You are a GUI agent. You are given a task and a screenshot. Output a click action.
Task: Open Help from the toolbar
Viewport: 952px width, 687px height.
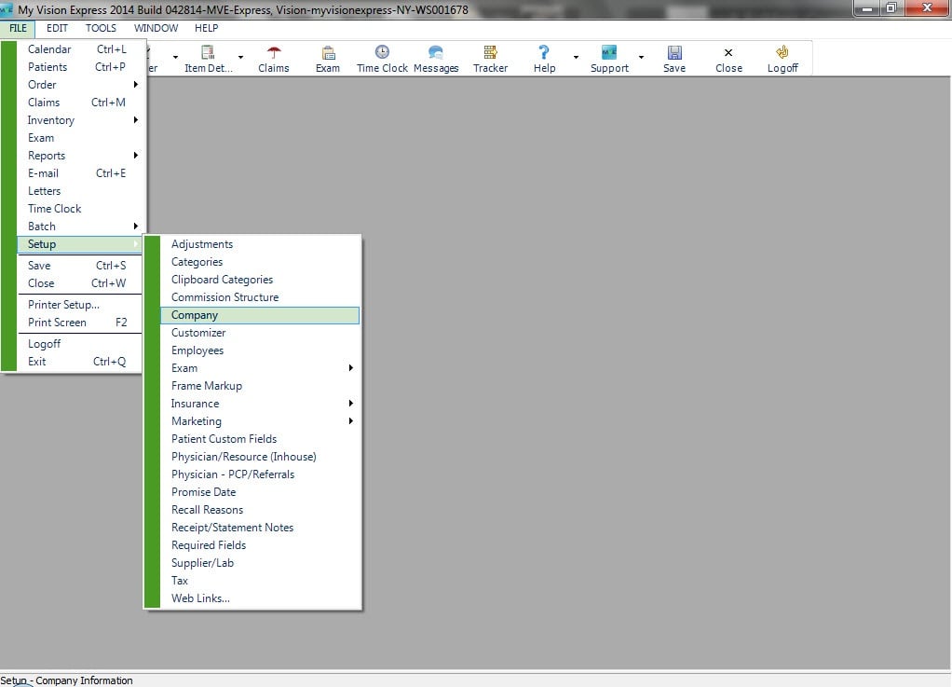tap(544, 58)
